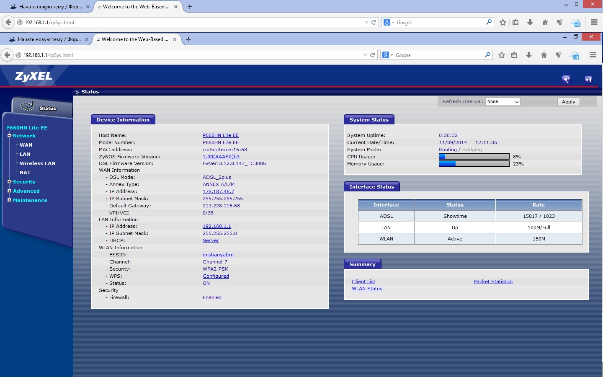603x377 pixels.
Task: Click the magnifier in the front window's search box
Action: coord(487,55)
